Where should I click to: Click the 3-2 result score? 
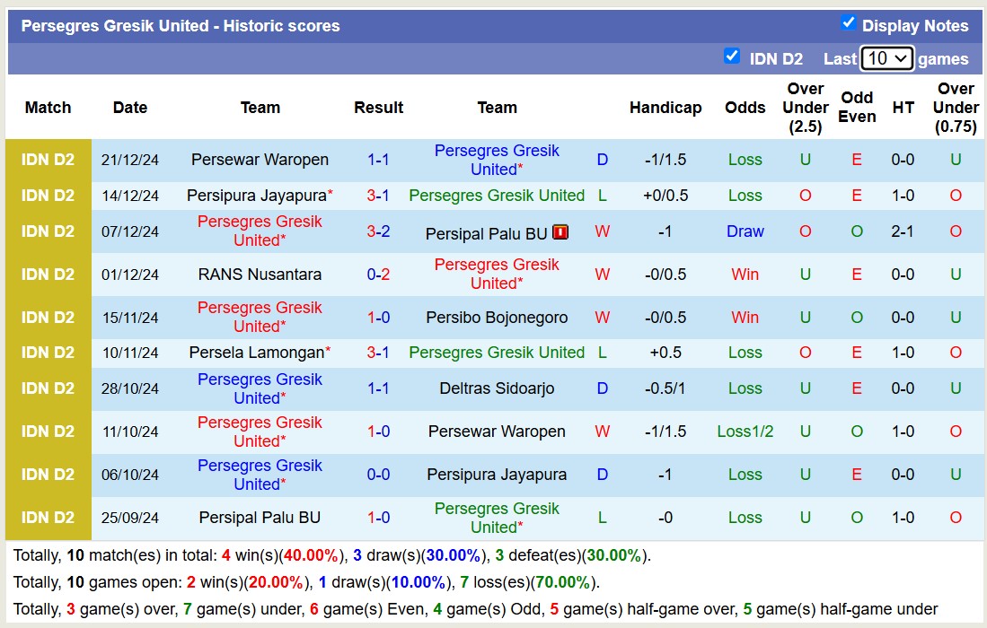click(378, 231)
